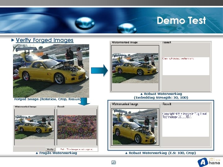The image size is (223, 167).
Task: Click the cropped robust watermarked car image
Action: coord(135,127)
